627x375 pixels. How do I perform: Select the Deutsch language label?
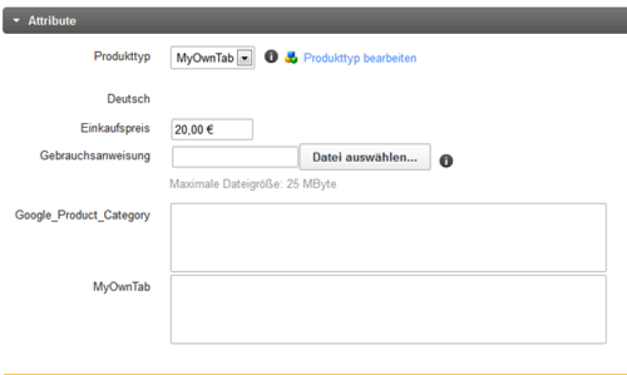(128, 99)
